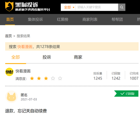This screenshot has width=140, height=114.
Task: Click the fifth empty satisfaction star
Action: coord(60,78)
